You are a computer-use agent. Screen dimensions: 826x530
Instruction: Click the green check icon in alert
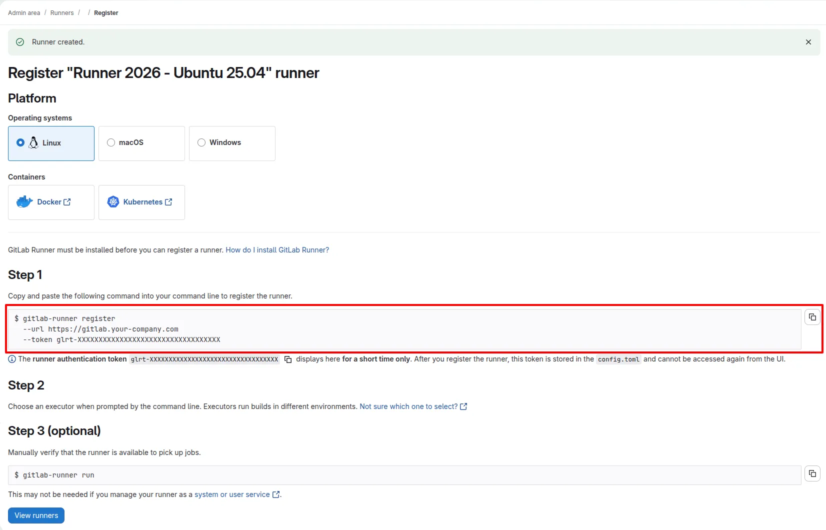click(20, 42)
